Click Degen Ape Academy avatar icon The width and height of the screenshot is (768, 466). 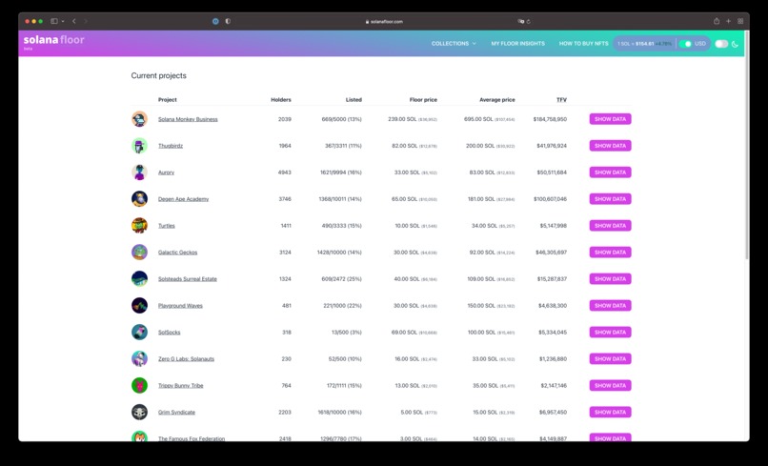[x=139, y=199]
